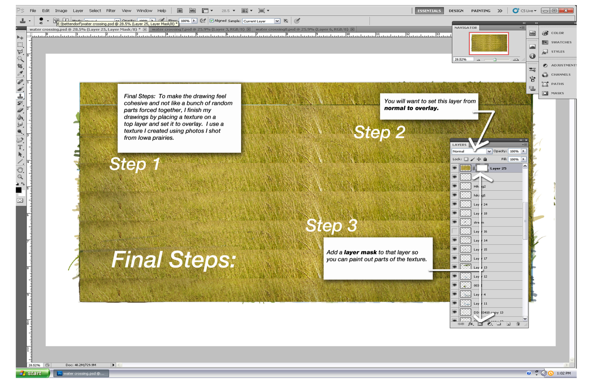Open the layer blend mode dropdown
Image resolution: width=590 pixels, height=381 pixels.
click(x=489, y=151)
